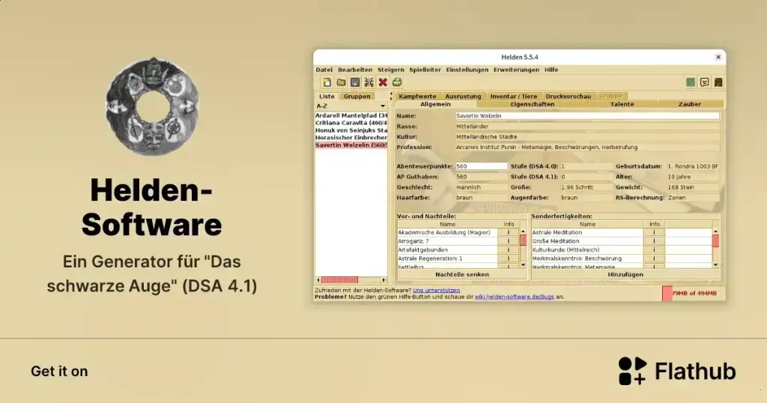Click the Helden-Software round logo

[x=152, y=106]
